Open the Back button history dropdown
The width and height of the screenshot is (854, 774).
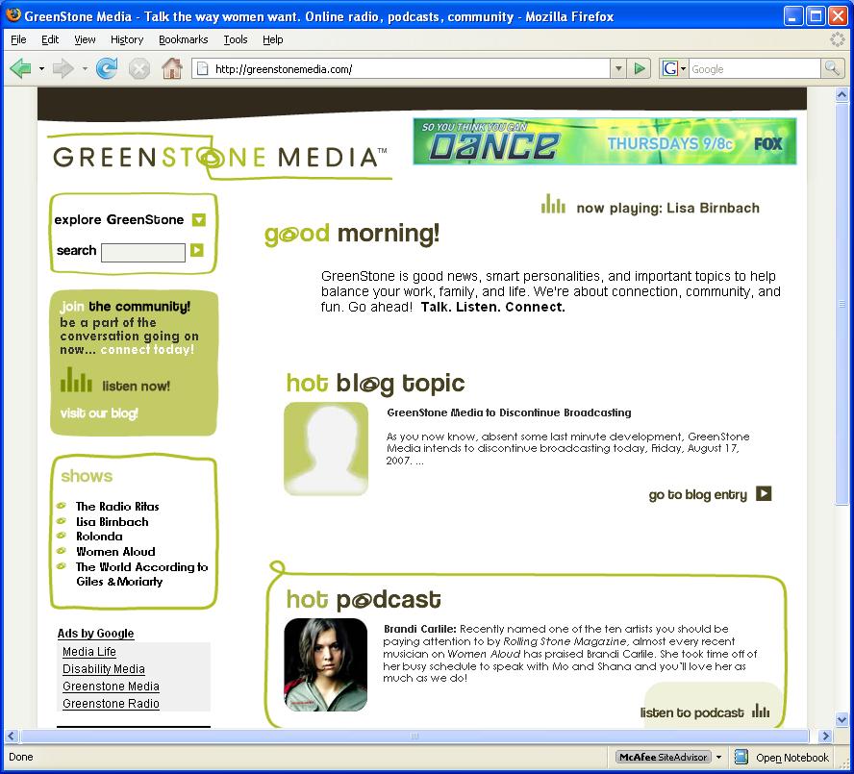click(41, 69)
